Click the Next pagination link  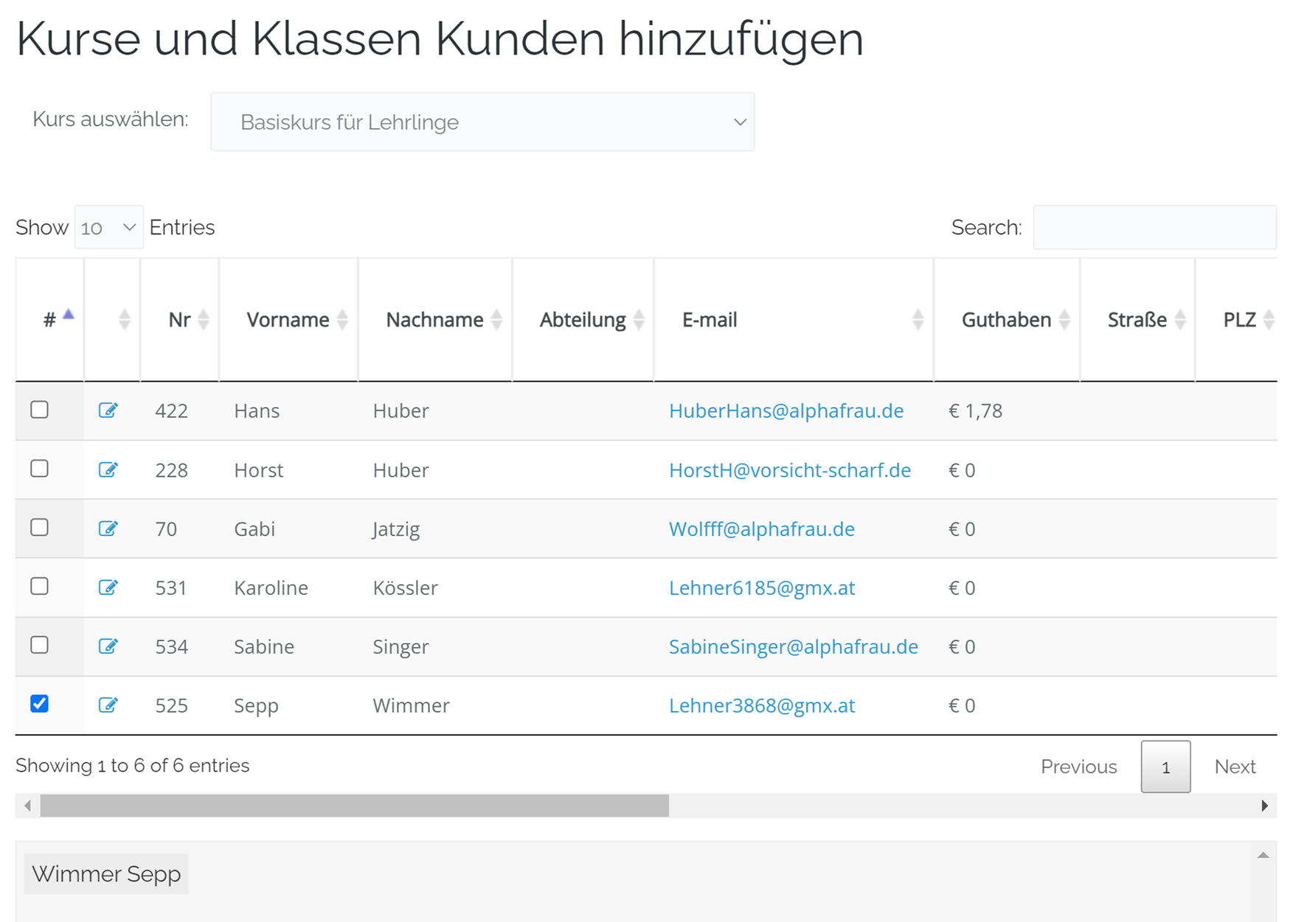1234,766
